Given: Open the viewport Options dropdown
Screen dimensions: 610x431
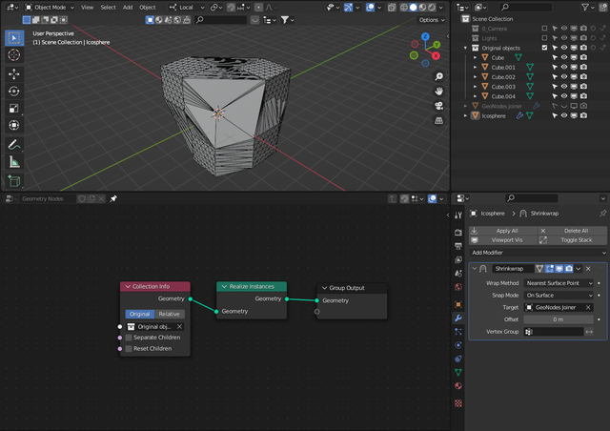Looking at the screenshot, I should (x=432, y=20).
